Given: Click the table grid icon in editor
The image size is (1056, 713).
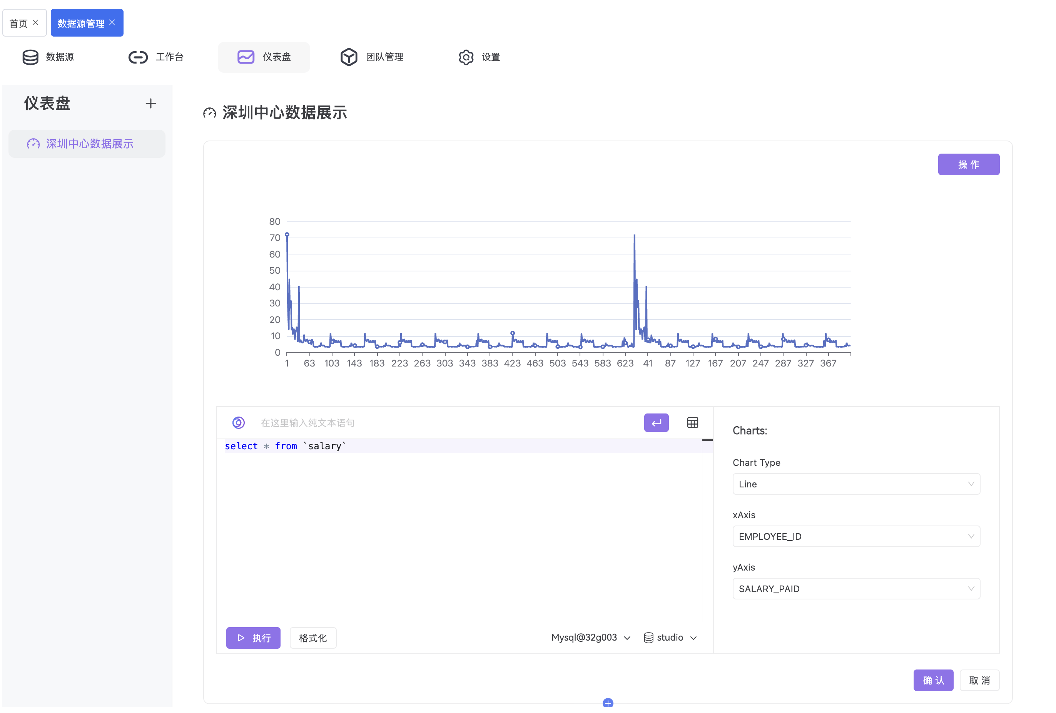Looking at the screenshot, I should click(692, 423).
